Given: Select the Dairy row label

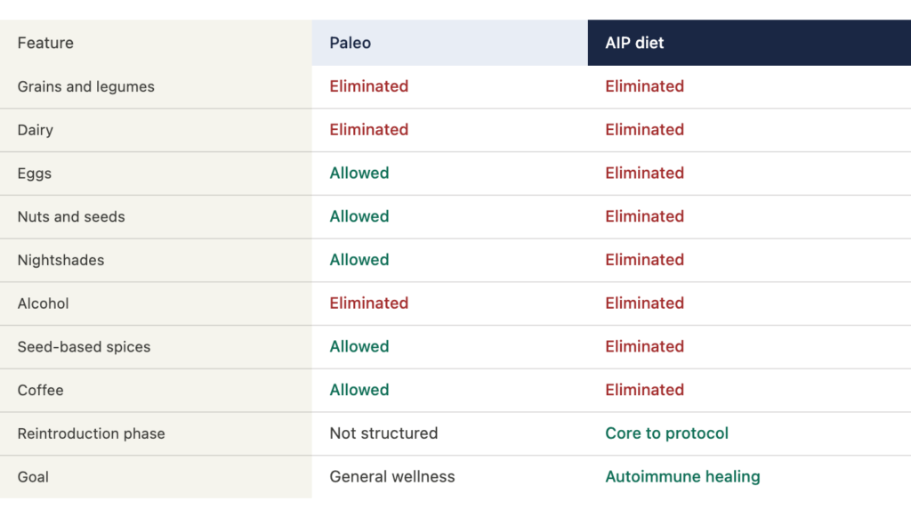Looking at the screenshot, I should (x=36, y=130).
